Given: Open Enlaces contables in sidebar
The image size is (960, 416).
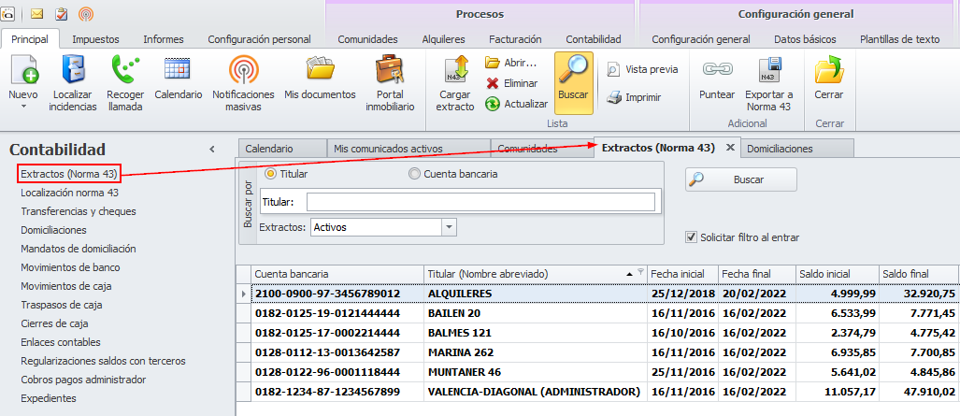Looking at the screenshot, I should tap(61, 342).
